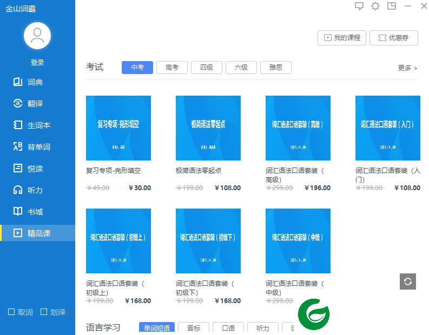The width and height of the screenshot is (429, 335).
Task: Enable the 取词 checkbox
Action: 11,312
